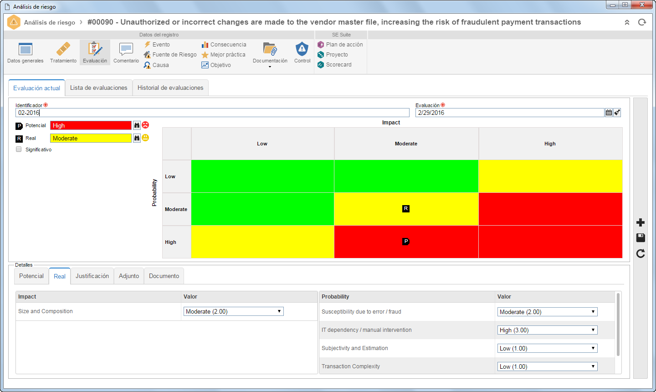Image resolution: width=656 pixels, height=392 pixels.
Task: Open the Datos generales section
Action: tap(26, 52)
